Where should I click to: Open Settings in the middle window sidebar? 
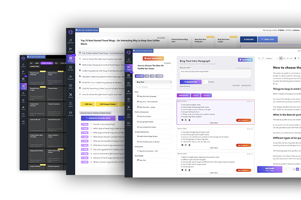71,95
